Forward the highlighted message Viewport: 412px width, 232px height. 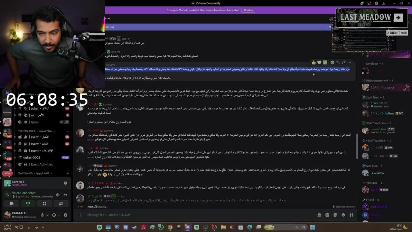(x=344, y=63)
